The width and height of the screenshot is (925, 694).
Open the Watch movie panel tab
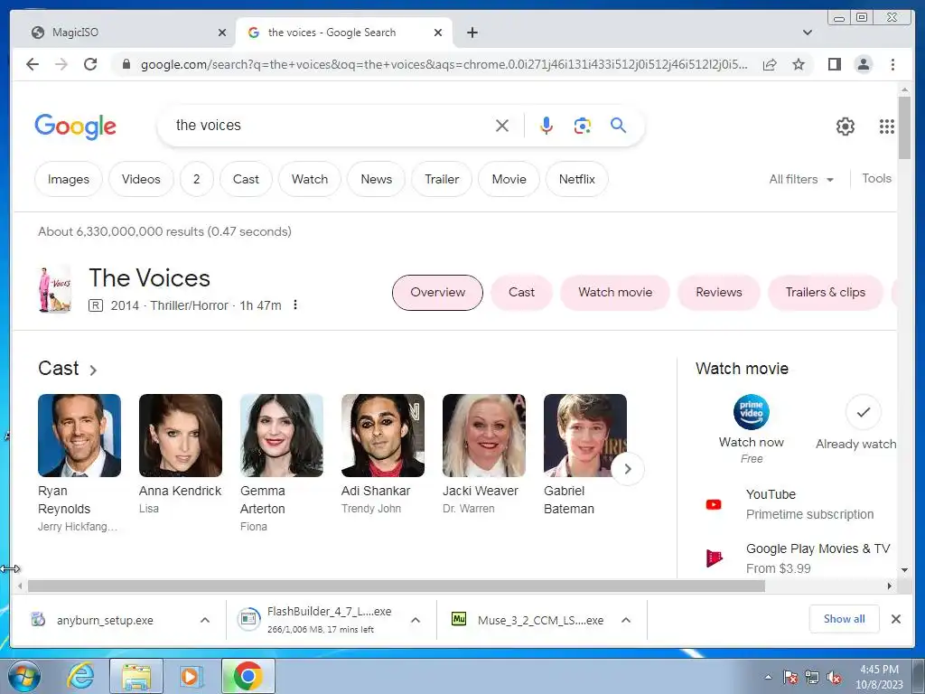point(615,293)
